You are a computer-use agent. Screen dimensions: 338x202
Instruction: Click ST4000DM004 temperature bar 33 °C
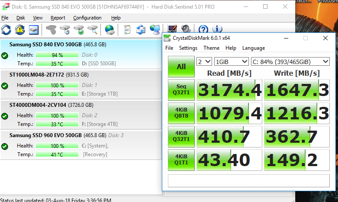click(57, 124)
